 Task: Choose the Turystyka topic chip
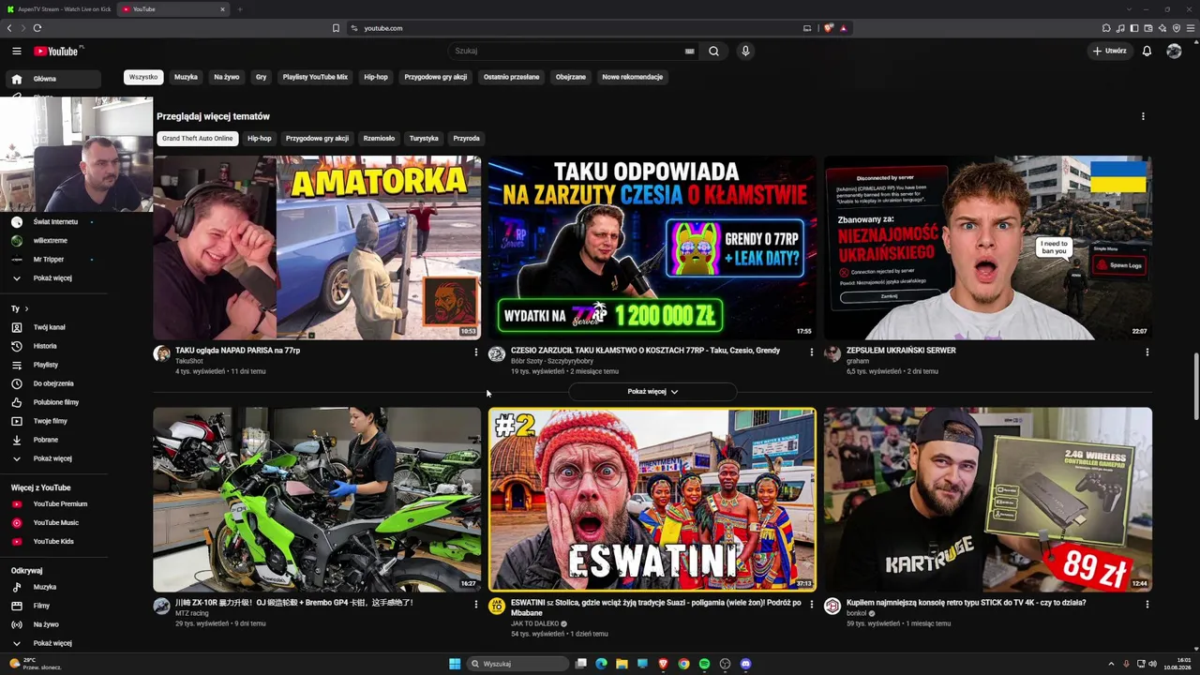pos(424,139)
